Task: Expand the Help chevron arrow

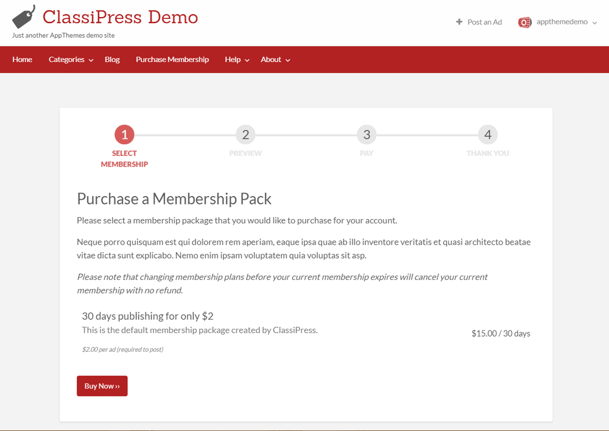Action: point(247,60)
